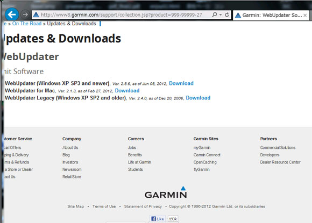This screenshot has width=312, height=223.
Task: Open the Retail Store footer link
Action: pos(72,177)
